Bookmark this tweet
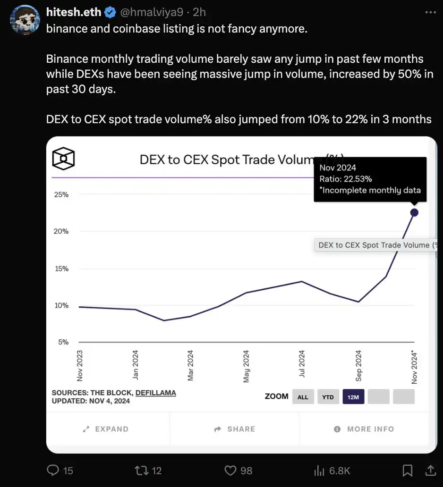Screen dimensions: 443x487 tap(407, 470)
